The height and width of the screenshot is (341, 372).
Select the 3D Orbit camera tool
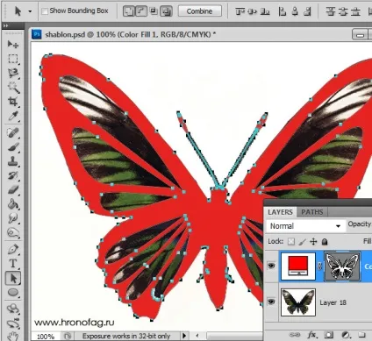(x=12, y=323)
